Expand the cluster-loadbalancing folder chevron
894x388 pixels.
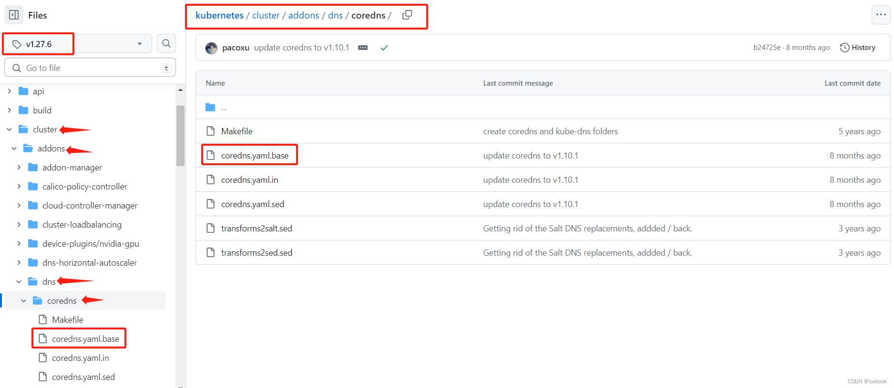19,224
